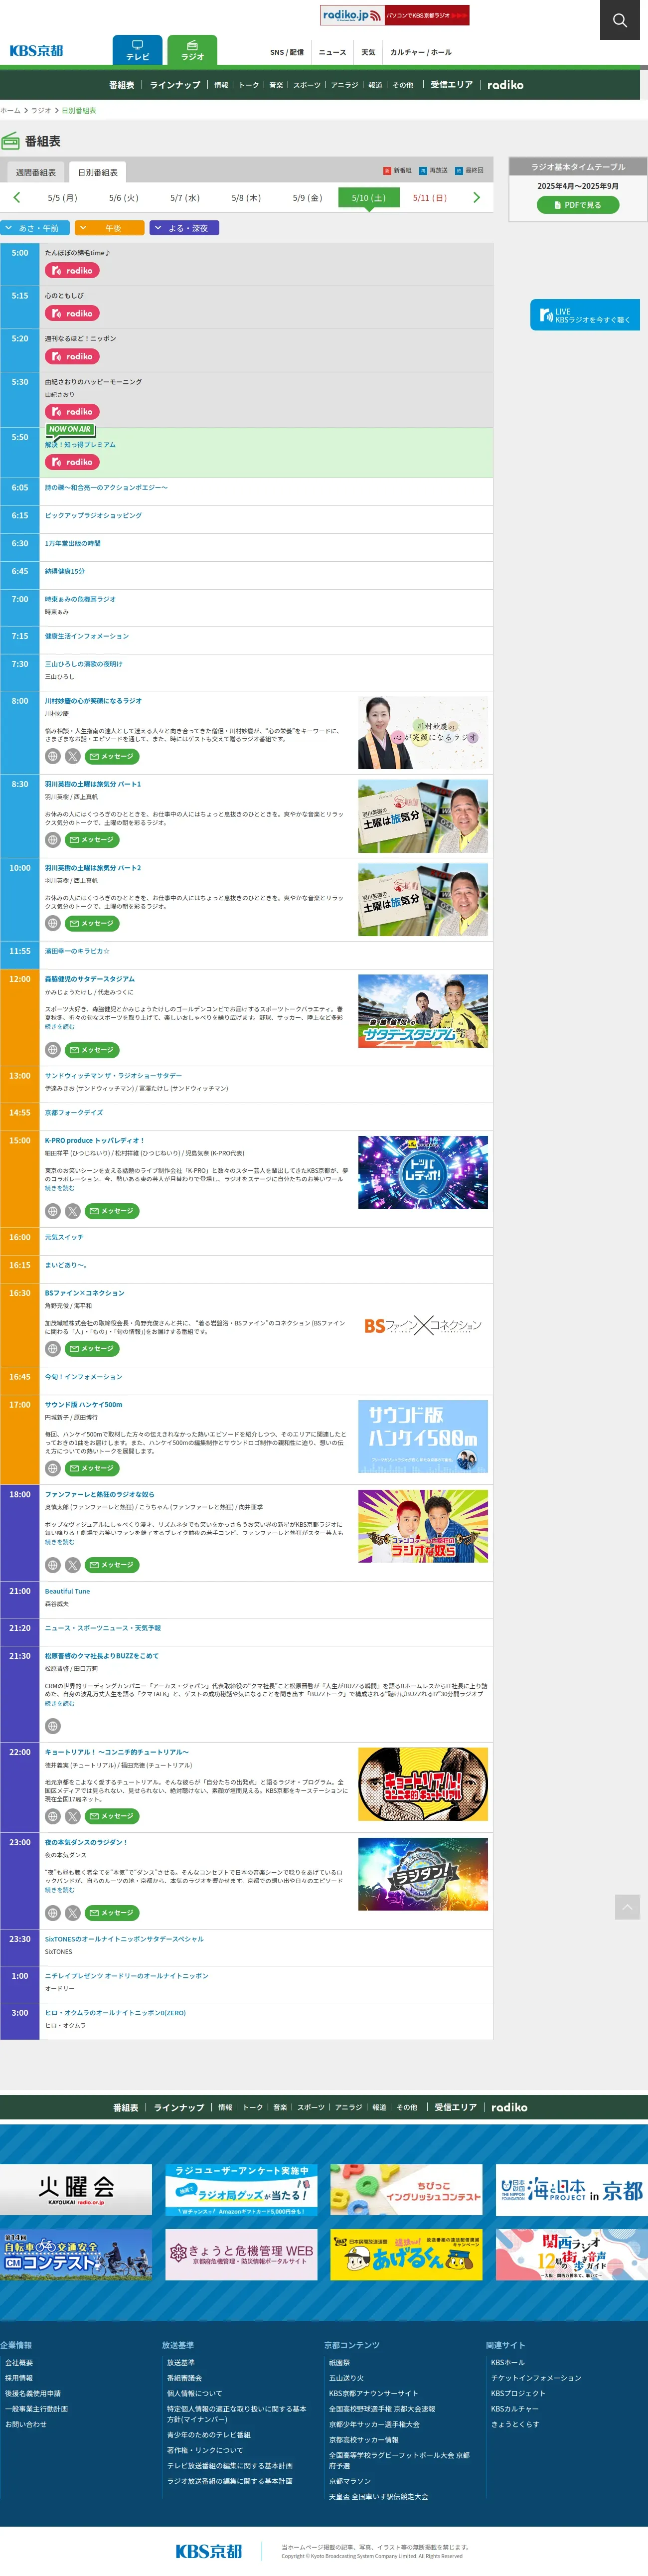Open ちびっこイングリッシュコンテスト banner
The image size is (648, 2576).
tap(406, 2190)
